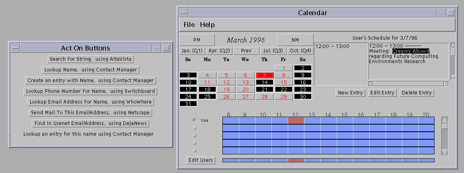This screenshot has height=173, width=464.
Task: Click Search For String using AltaVista
Action: click(90, 59)
